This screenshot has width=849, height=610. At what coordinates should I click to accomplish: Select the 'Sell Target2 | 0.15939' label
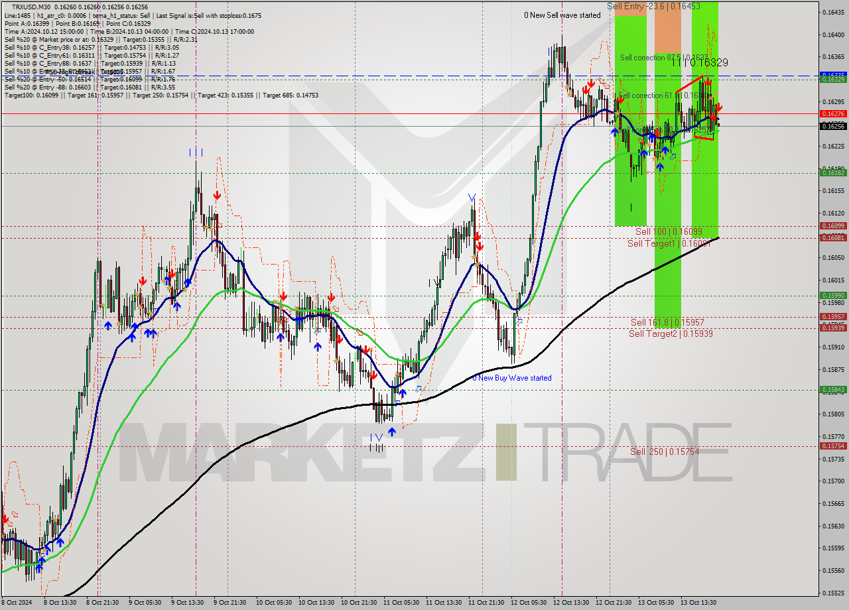pyautogui.click(x=671, y=334)
